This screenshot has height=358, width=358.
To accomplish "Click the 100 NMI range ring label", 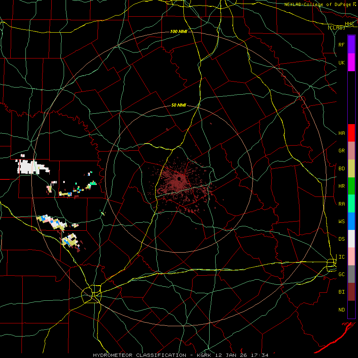I will pyautogui.click(x=179, y=31).
